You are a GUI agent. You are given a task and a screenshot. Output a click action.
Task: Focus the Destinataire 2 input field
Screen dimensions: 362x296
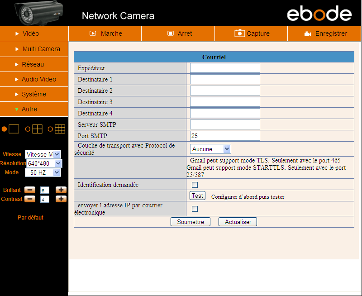(225, 91)
